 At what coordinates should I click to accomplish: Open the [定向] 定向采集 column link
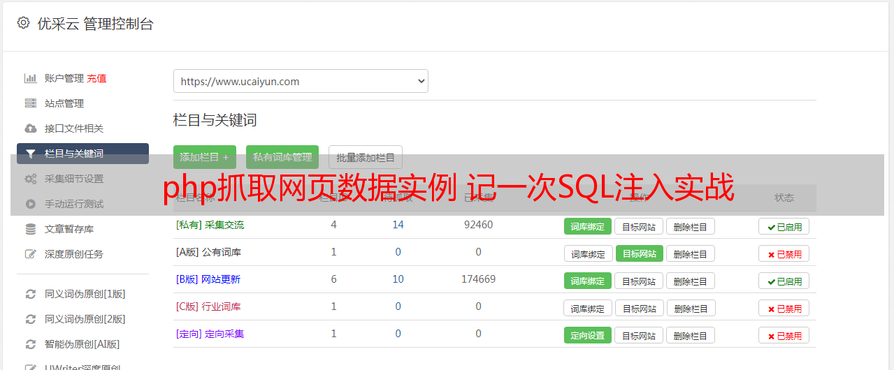(x=210, y=334)
